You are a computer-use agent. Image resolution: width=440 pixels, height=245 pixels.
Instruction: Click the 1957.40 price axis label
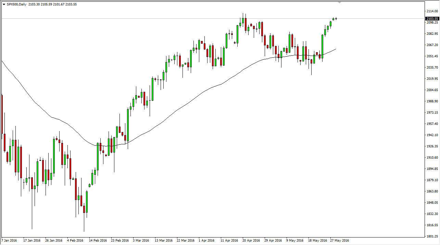tap(432, 124)
